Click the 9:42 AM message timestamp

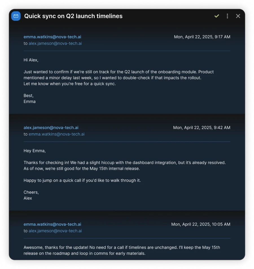(202, 127)
